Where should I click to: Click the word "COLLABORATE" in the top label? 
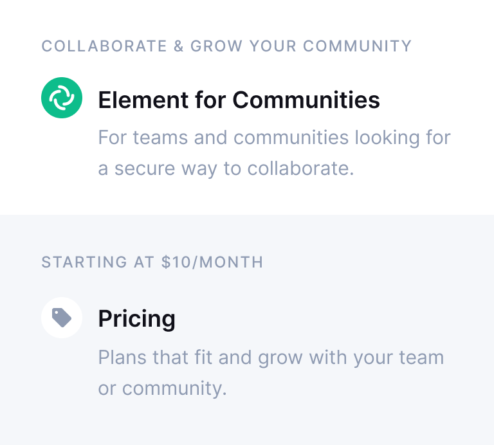[x=95, y=46]
